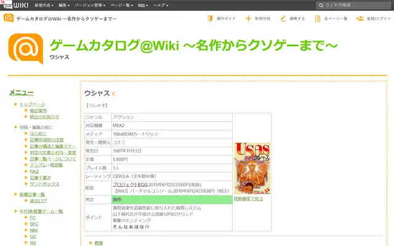Open 過去ログ link
Screen dimensions: 394x246
click(38, 201)
